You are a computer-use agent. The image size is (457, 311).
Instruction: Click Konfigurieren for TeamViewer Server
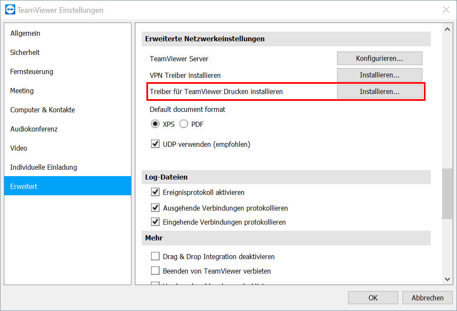380,58
